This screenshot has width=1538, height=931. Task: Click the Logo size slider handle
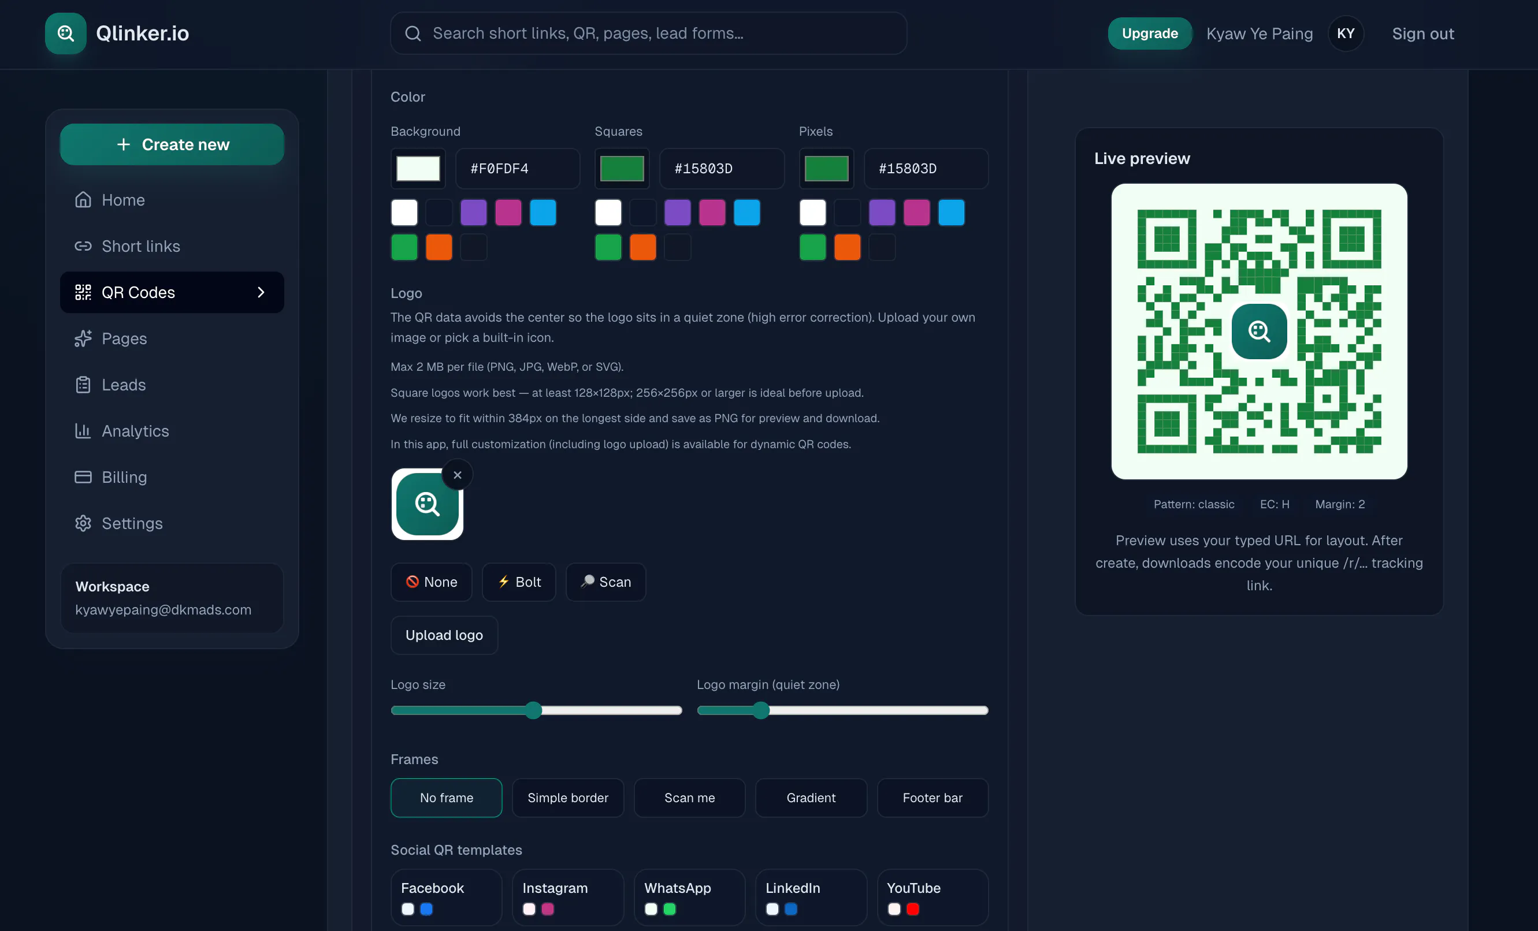click(x=533, y=710)
